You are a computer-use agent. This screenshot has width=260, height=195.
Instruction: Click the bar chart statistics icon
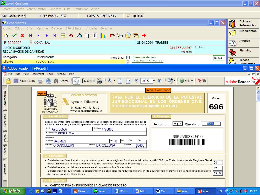(103, 36)
